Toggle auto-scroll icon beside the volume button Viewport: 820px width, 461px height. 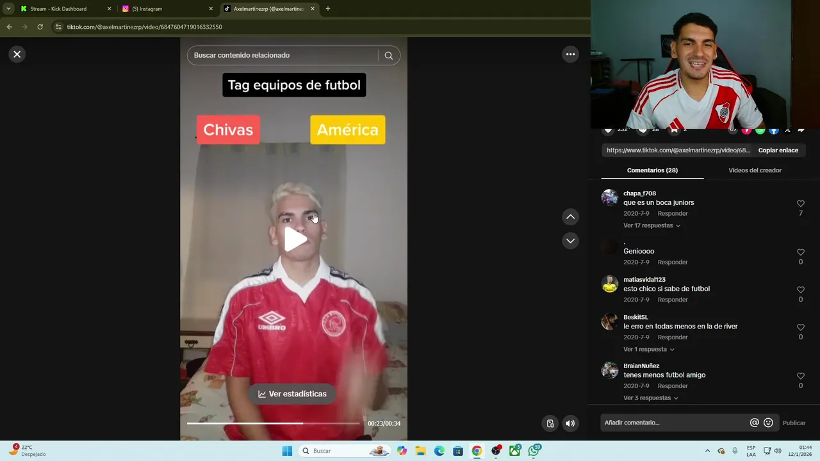(x=550, y=423)
